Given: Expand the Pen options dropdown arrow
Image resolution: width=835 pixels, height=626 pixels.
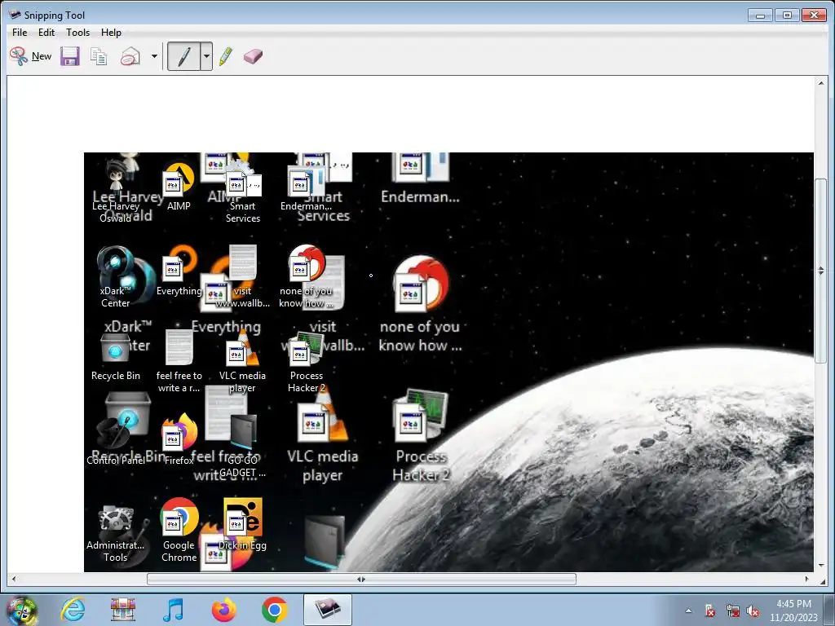Looking at the screenshot, I should click(x=206, y=56).
